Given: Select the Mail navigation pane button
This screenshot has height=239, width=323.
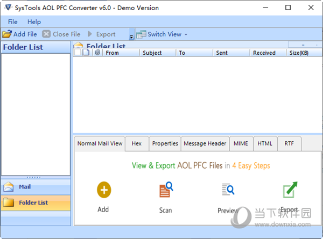Looking at the screenshot, I should click(x=36, y=187).
